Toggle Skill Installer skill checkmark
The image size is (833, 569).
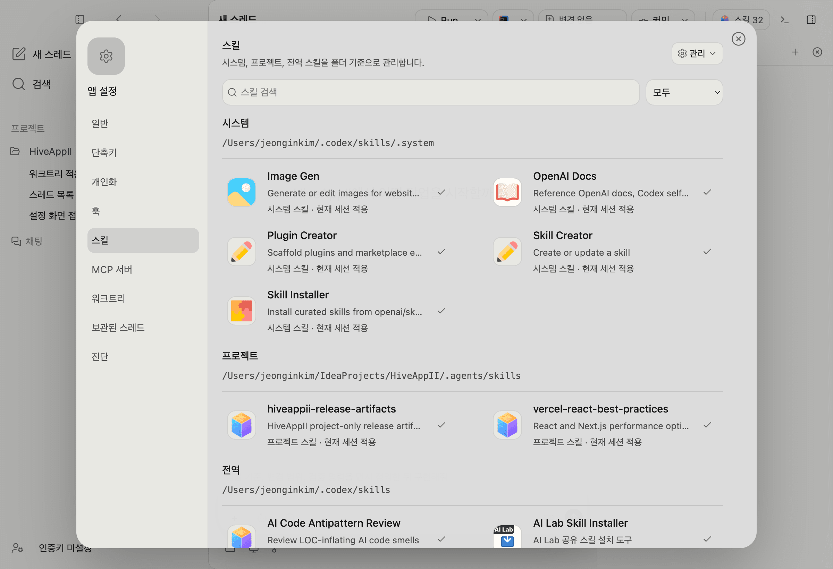pos(441,311)
